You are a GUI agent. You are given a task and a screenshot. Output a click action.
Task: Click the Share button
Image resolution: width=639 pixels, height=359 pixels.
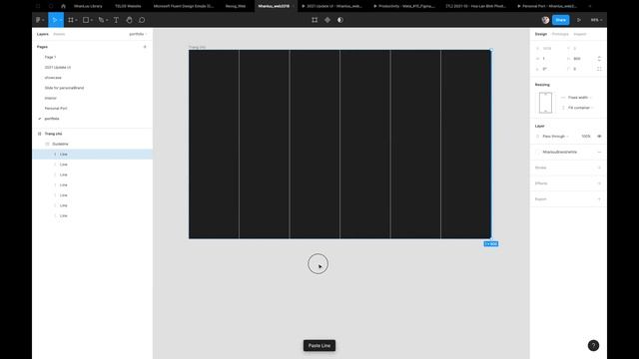(x=561, y=20)
